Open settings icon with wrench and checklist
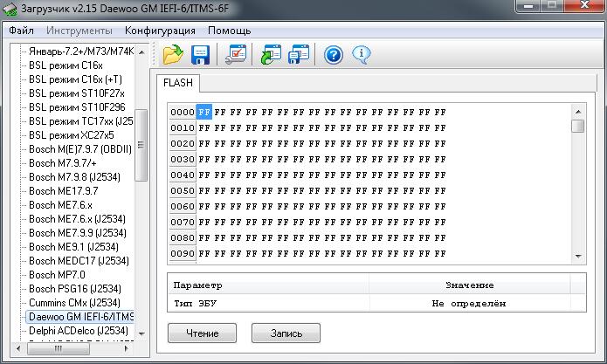This screenshot has width=607, height=364. tap(236, 54)
